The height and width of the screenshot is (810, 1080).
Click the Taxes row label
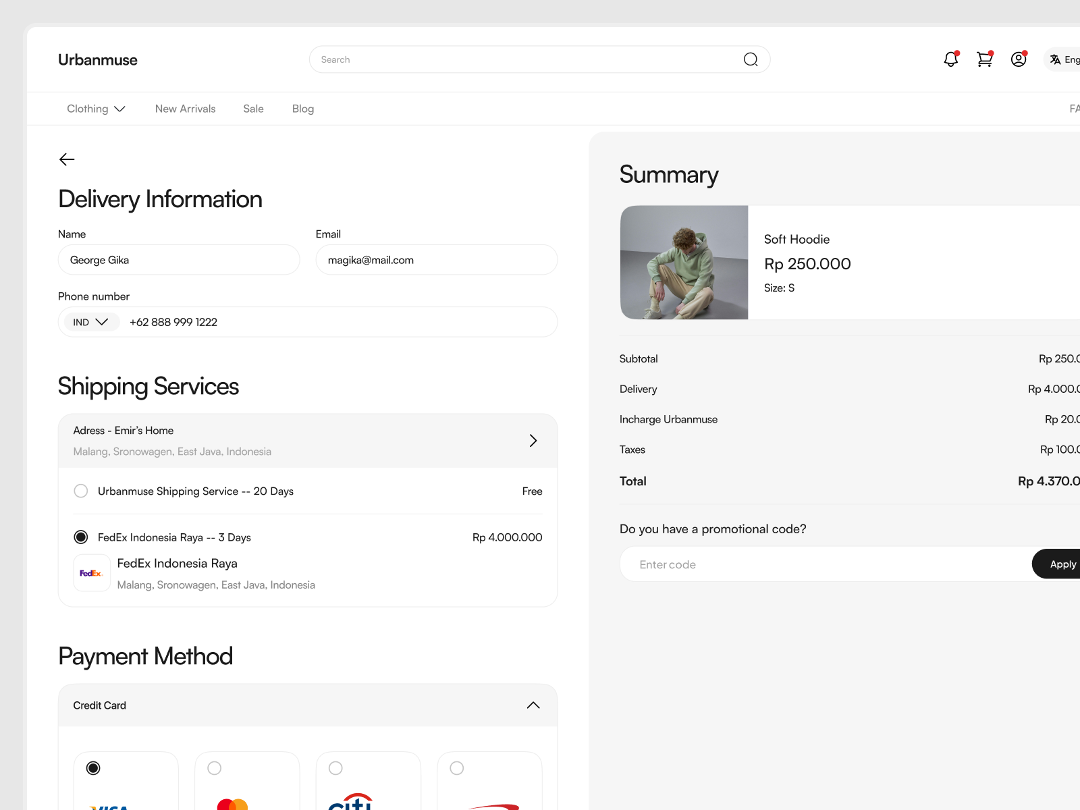tap(632, 450)
